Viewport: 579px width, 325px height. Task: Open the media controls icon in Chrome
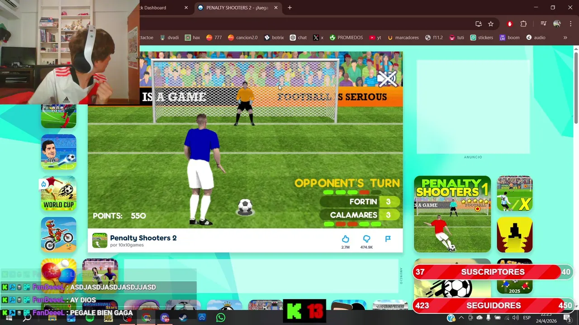[x=544, y=24]
